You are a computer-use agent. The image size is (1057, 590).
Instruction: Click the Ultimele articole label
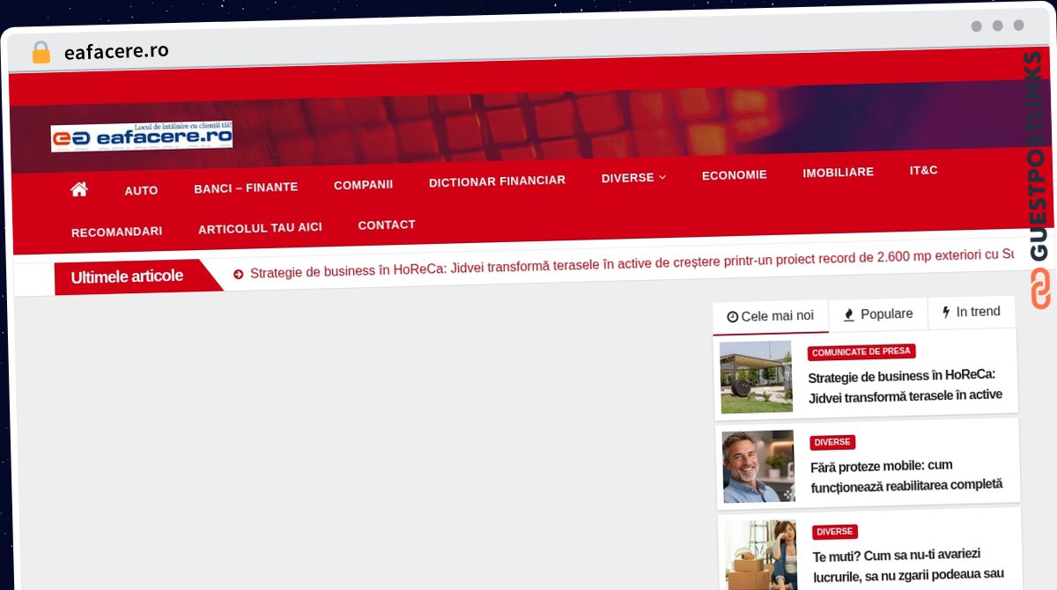click(x=127, y=277)
